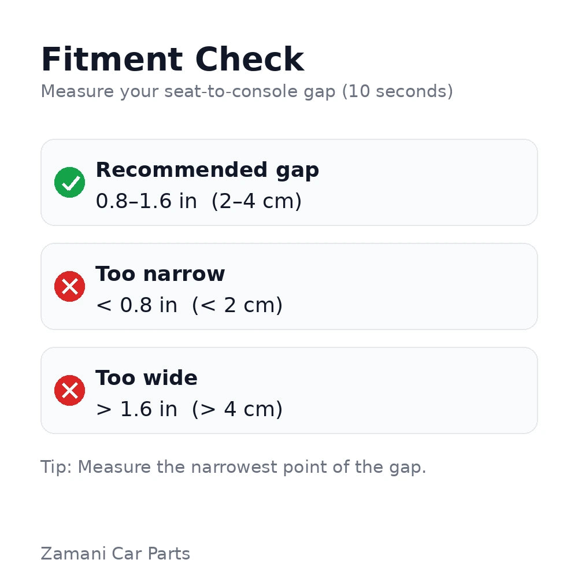Click the Tip: label
Screen dimensions: 578x578
[x=56, y=467]
